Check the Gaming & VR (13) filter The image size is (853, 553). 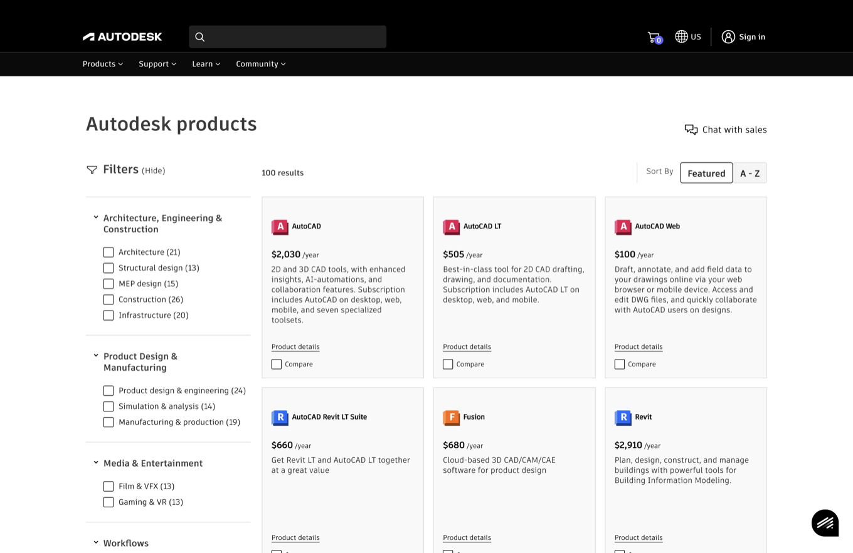coord(109,502)
